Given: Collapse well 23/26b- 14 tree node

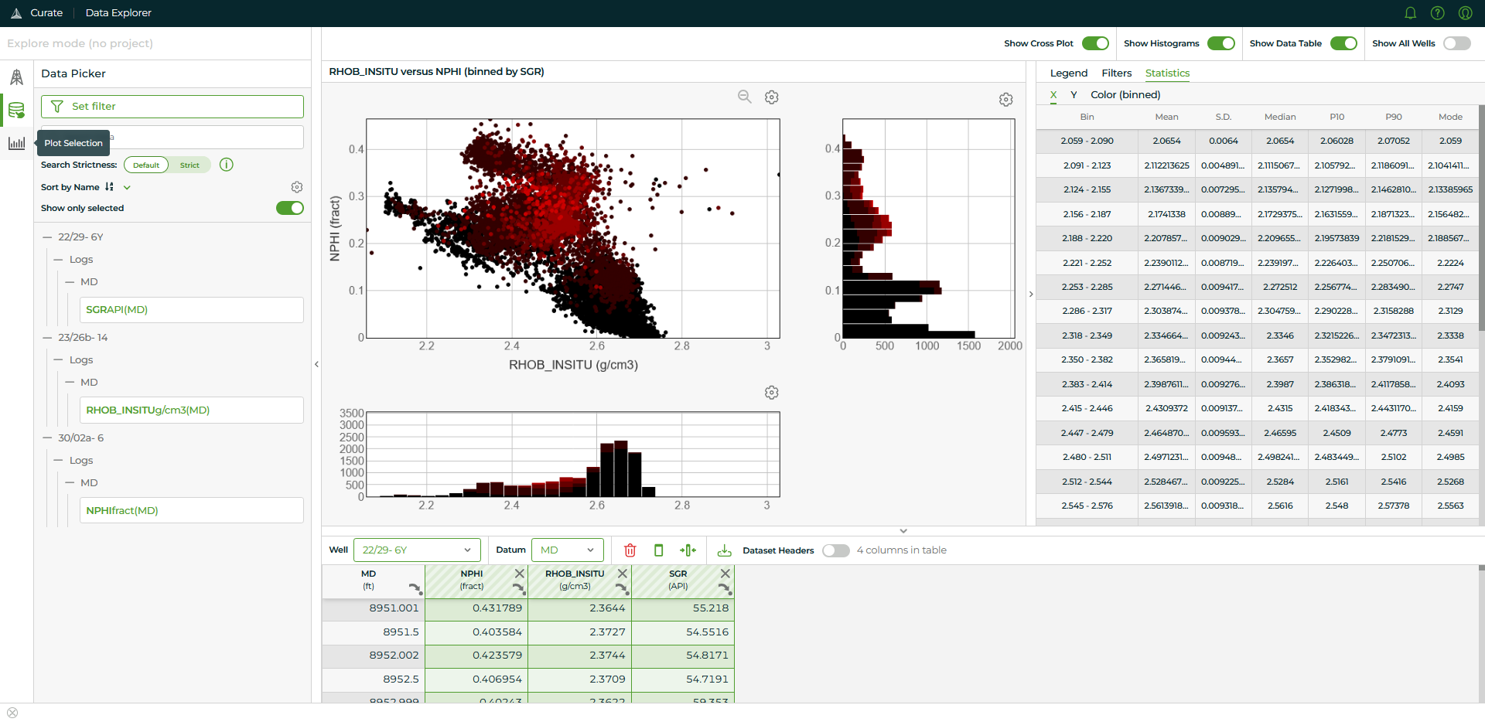Looking at the screenshot, I should (x=47, y=338).
